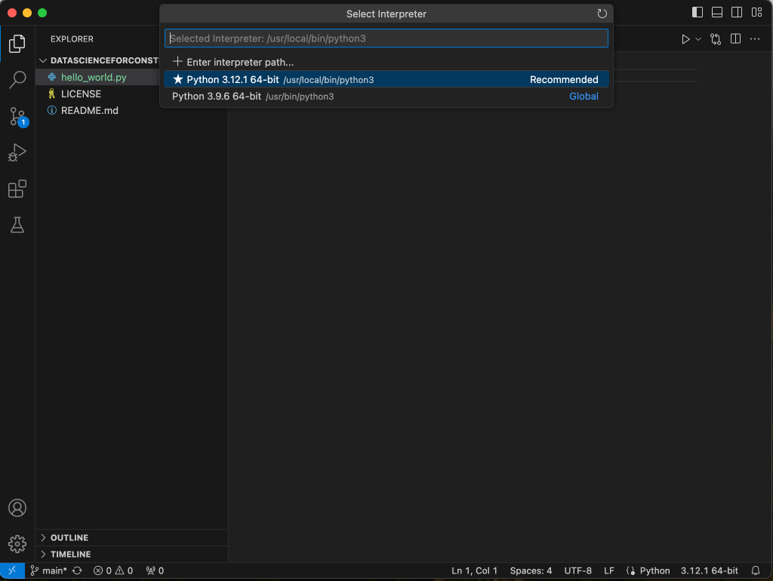Open the Extensions view

tap(17, 189)
